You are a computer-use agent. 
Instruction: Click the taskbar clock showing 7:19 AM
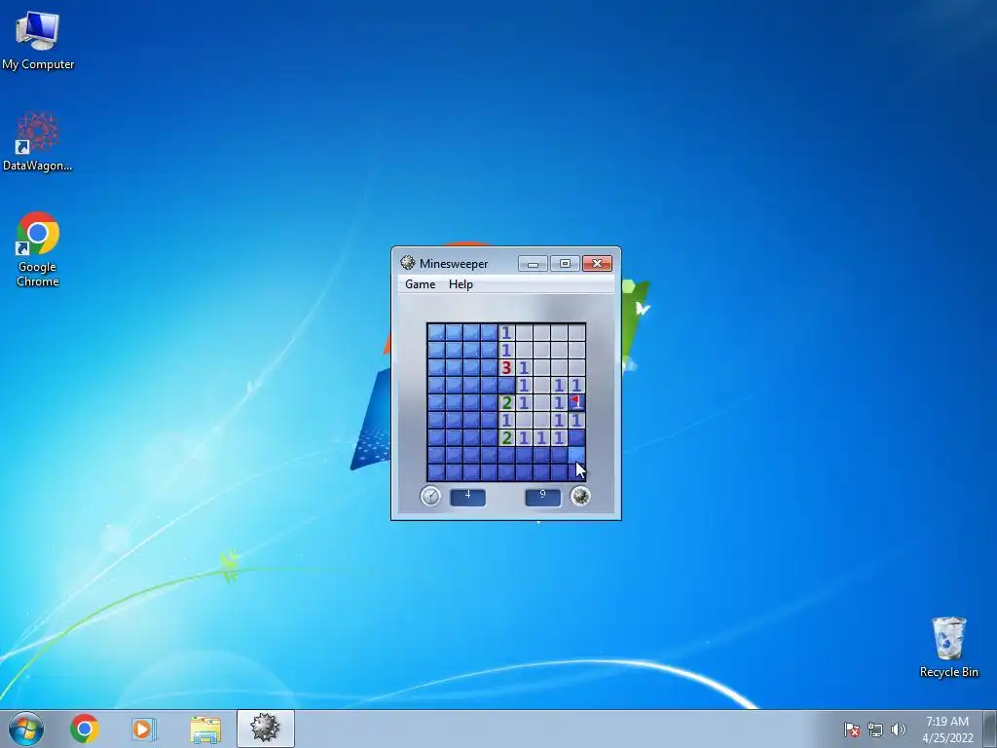(947, 729)
